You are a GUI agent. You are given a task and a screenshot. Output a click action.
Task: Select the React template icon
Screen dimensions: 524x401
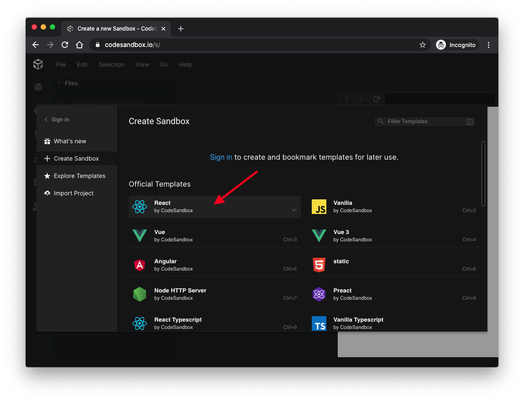tap(139, 207)
